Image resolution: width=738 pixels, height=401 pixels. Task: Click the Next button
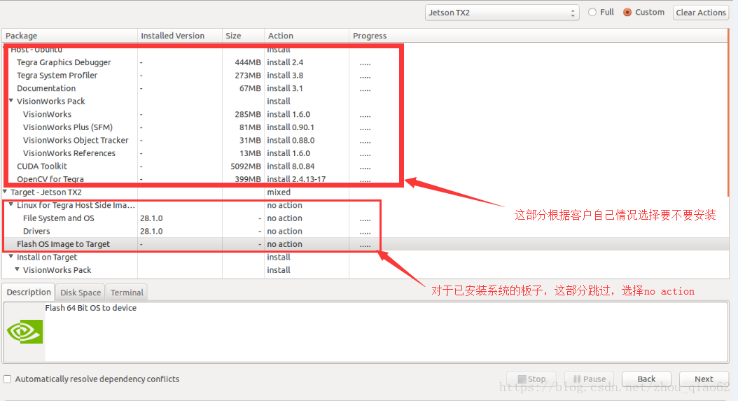704,379
